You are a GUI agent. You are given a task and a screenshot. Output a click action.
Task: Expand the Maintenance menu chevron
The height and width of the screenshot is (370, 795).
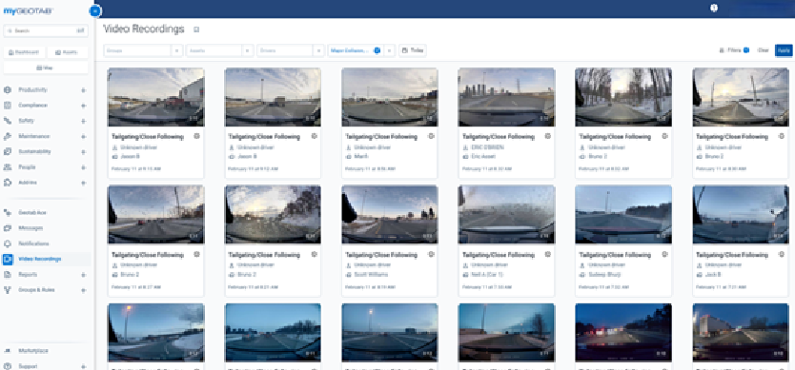pyautogui.click(x=83, y=136)
